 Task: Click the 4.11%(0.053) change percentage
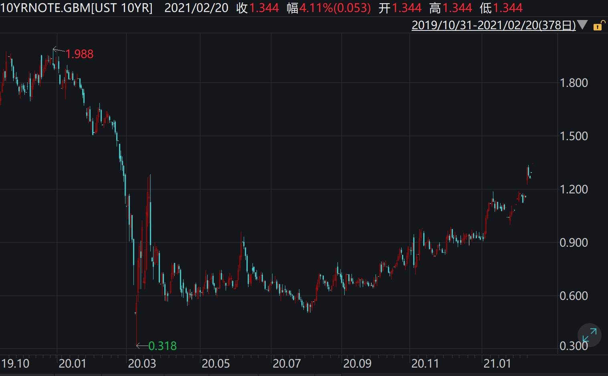pyautogui.click(x=335, y=8)
